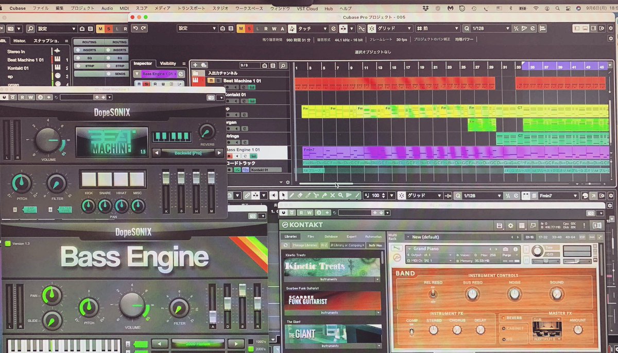Open Kontakt workspace layout icon
618x353 pixels.
coord(522,225)
